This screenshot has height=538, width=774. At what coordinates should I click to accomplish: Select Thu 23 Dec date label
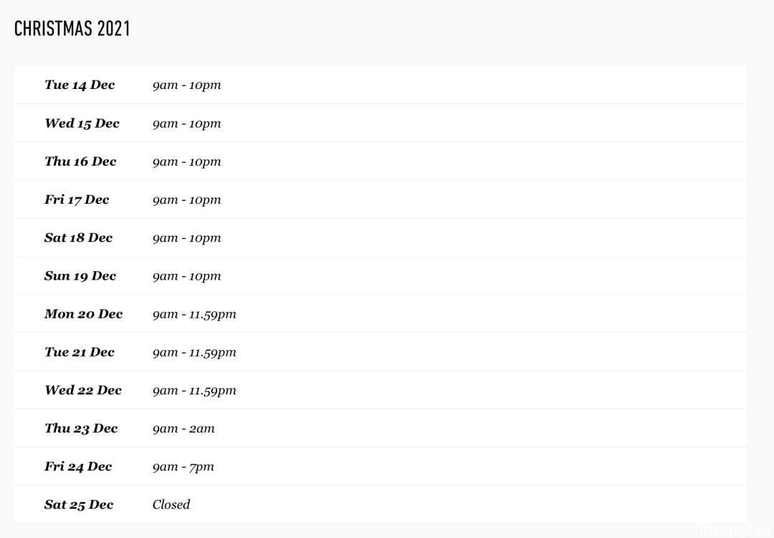pos(81,428)
